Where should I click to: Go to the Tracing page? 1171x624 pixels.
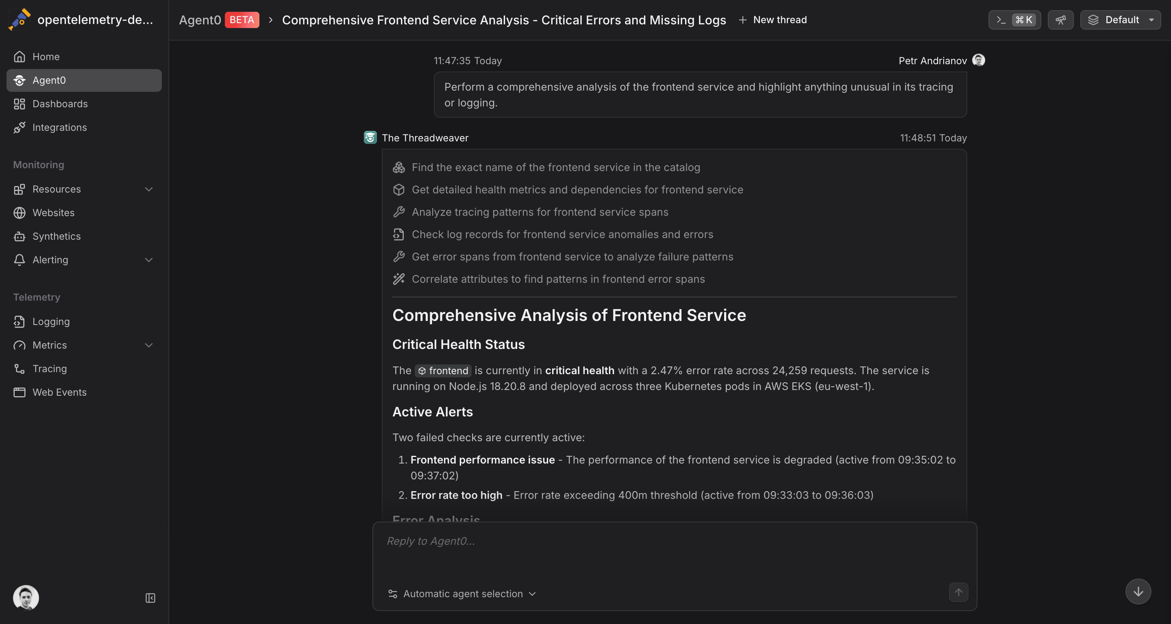pos(50,369)
